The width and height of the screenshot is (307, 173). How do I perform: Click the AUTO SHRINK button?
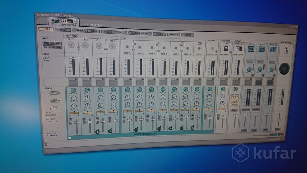(x=52, y=47)
